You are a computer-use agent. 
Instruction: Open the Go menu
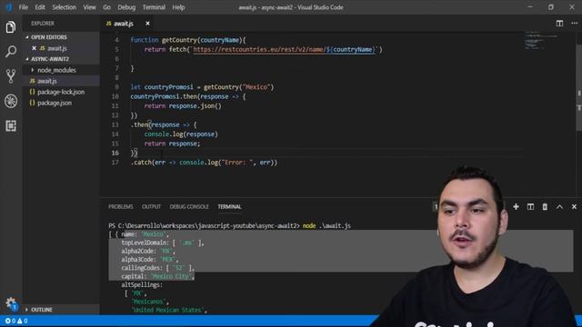(106, 7)
